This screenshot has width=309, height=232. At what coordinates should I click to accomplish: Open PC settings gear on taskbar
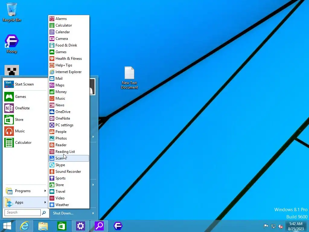tap(80, 226)
